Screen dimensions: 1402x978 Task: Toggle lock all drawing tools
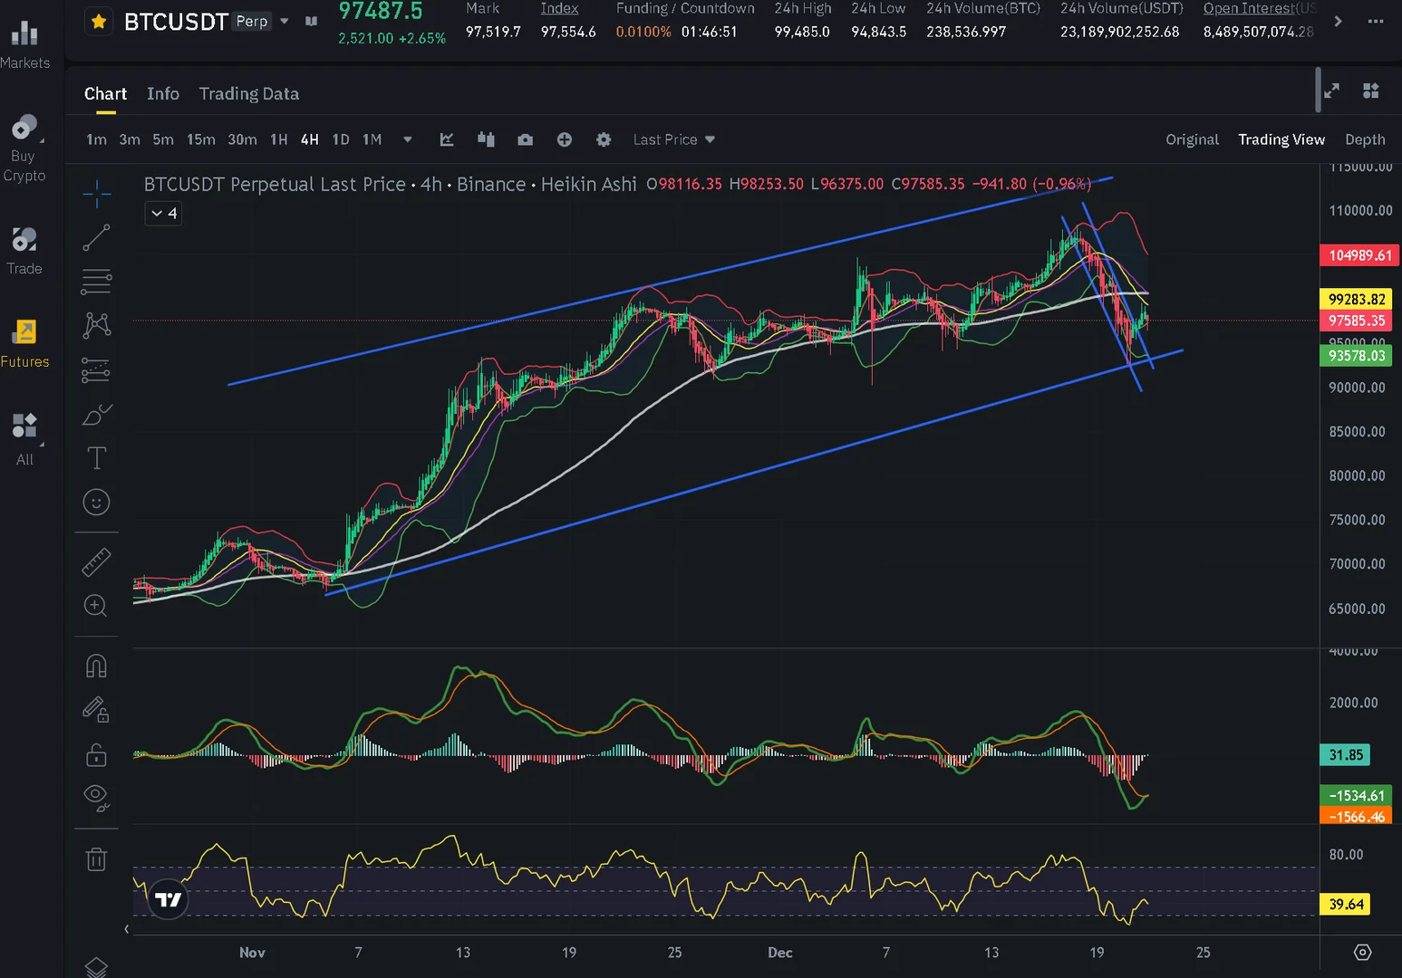[96, 755]
